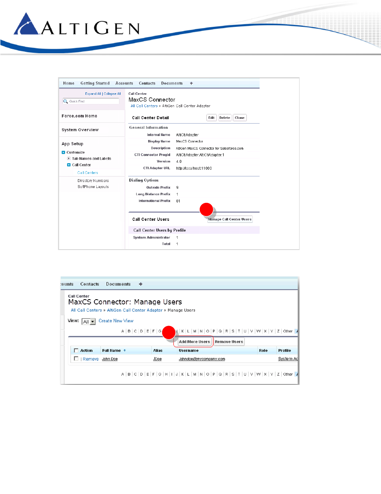
Task: Select Contacts tab in Call Center Detail screenshot
Action: (147, 83)
